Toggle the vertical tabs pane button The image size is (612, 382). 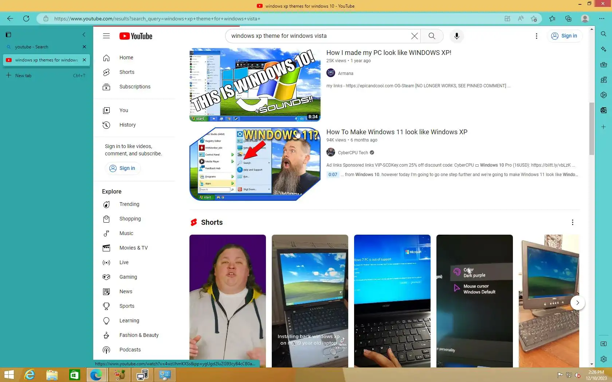tap(8, 35)
